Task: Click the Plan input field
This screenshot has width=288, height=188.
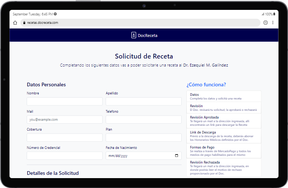Action: 144,138
